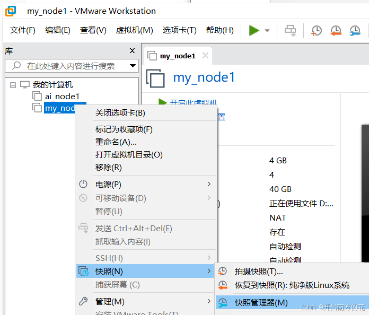Click the my_node1 VM icon in tree

pos(37,108)
